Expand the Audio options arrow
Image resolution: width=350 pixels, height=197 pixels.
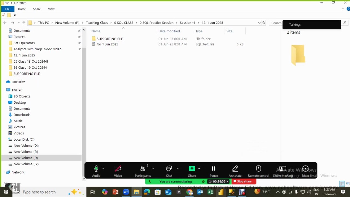(x=103, y=169)
